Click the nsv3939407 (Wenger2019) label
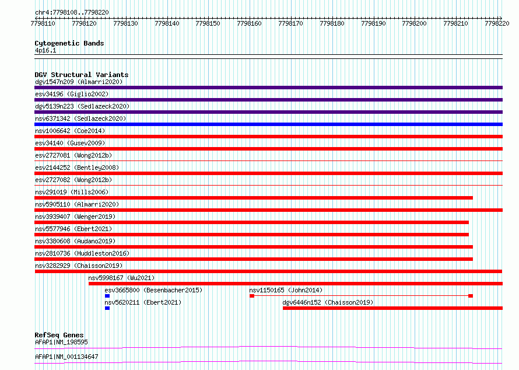 click(75, 217)
